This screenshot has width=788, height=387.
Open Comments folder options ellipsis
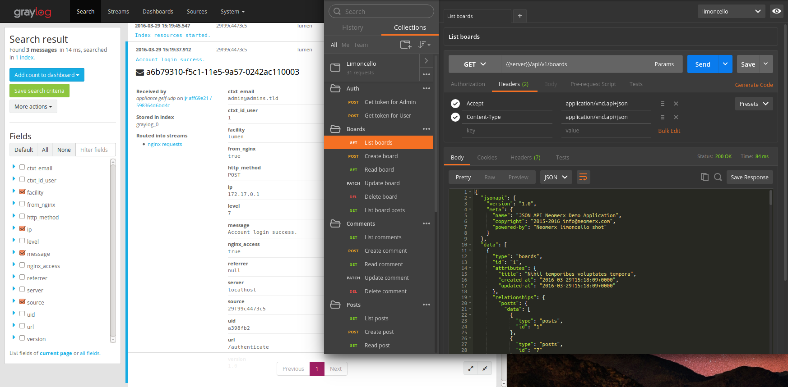[426, 223]
